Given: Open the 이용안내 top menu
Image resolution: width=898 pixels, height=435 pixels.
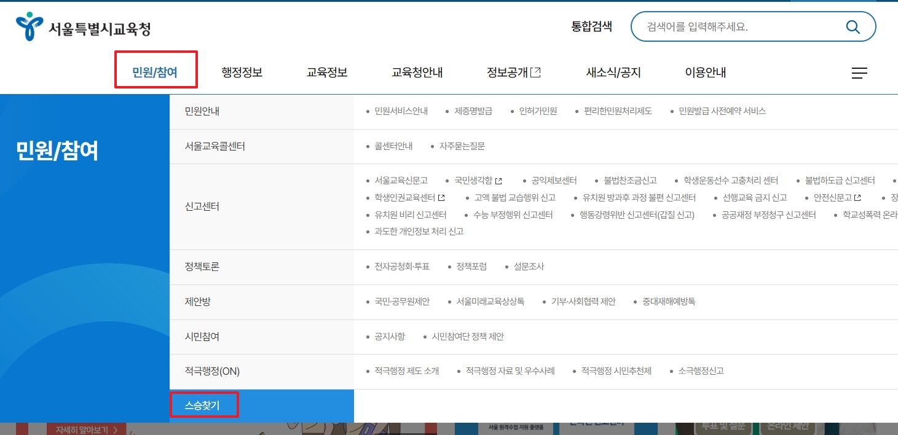Looking at the screenshot, I should (706, 72).
